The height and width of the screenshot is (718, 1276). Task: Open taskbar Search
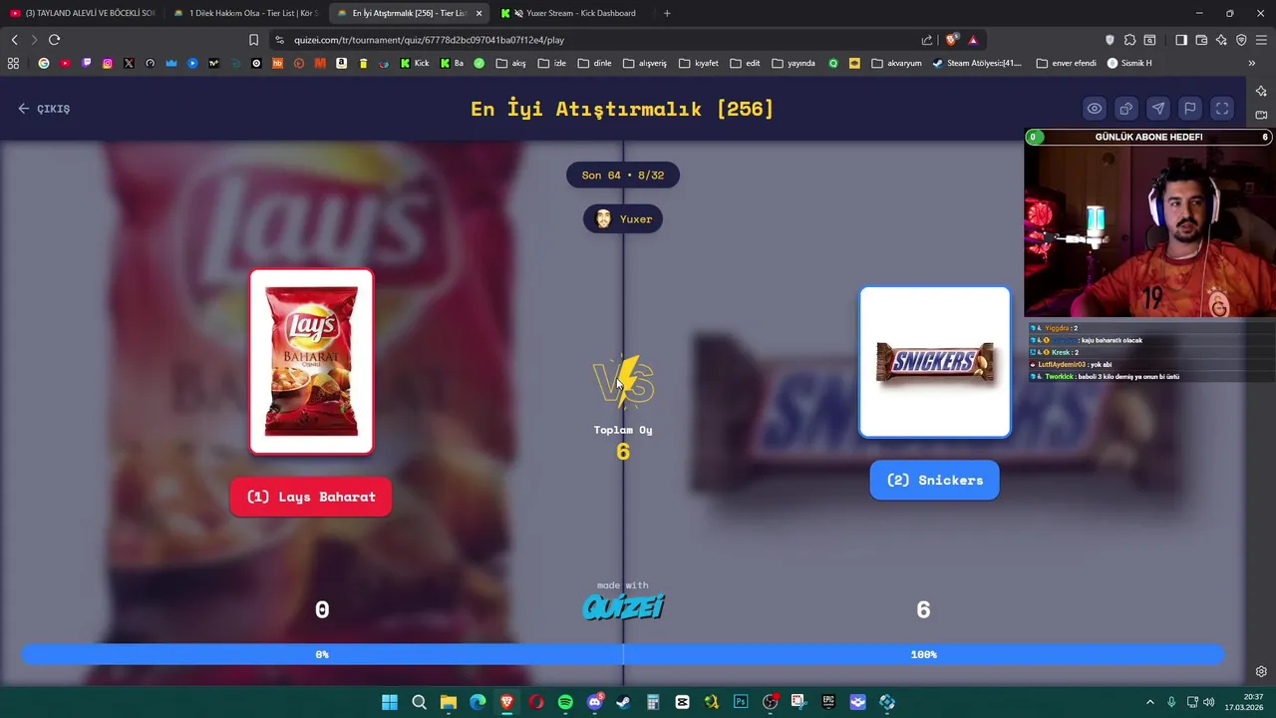click(x=419, y=702)
